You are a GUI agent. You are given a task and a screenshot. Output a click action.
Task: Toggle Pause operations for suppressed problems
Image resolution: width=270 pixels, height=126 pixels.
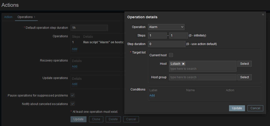point(72,95)
